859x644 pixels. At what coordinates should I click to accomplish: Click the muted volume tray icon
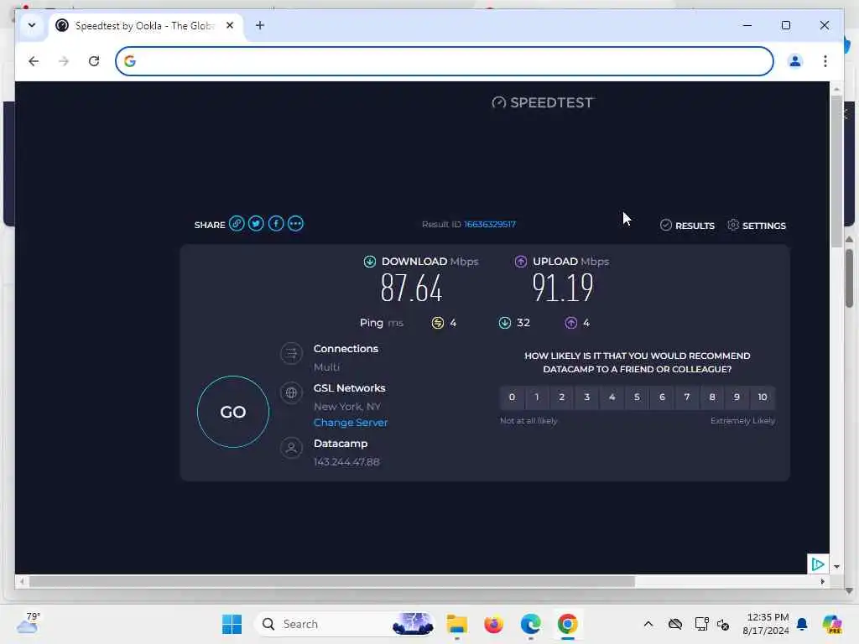(723, 624)
